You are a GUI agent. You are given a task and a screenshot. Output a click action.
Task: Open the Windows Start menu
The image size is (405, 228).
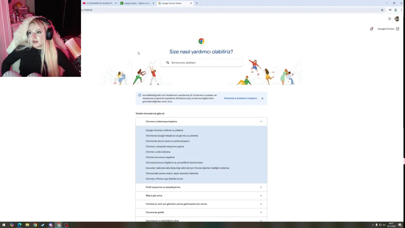[x=4, y=225]
